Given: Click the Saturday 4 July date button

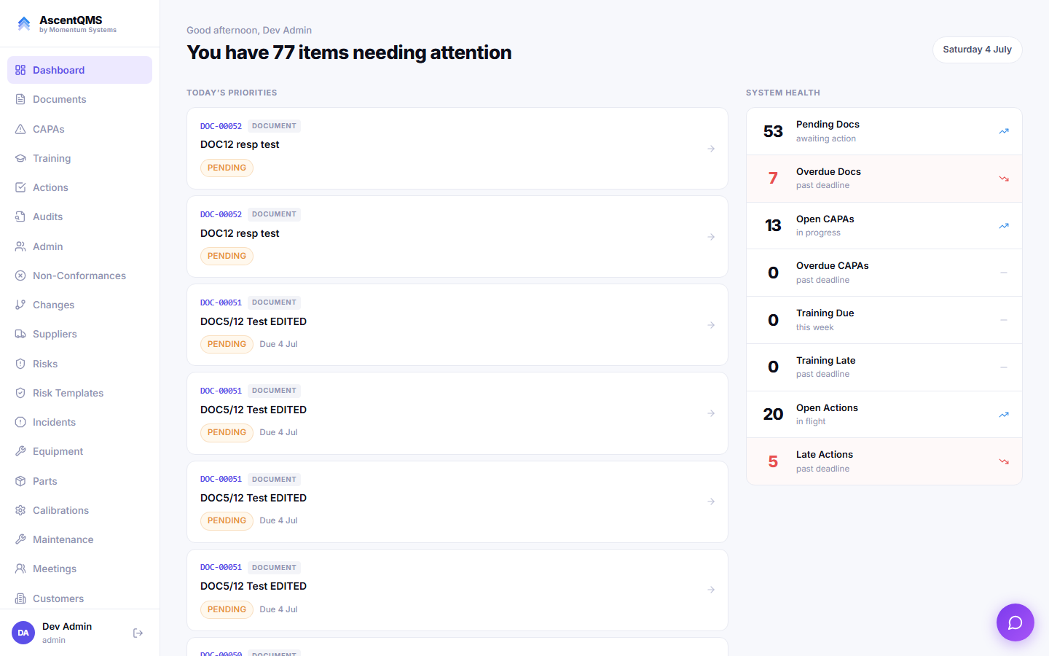Looking at the screenshot, I should (x=977, y=50).
